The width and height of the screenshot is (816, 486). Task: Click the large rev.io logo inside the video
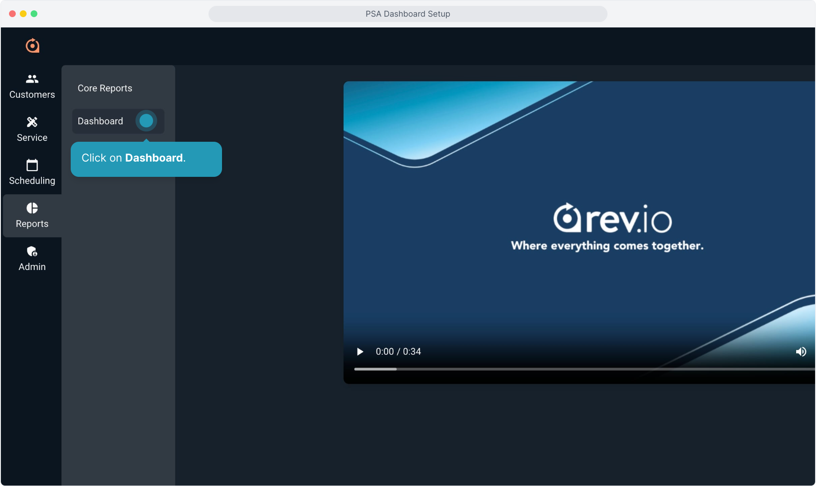pos(612,219)
